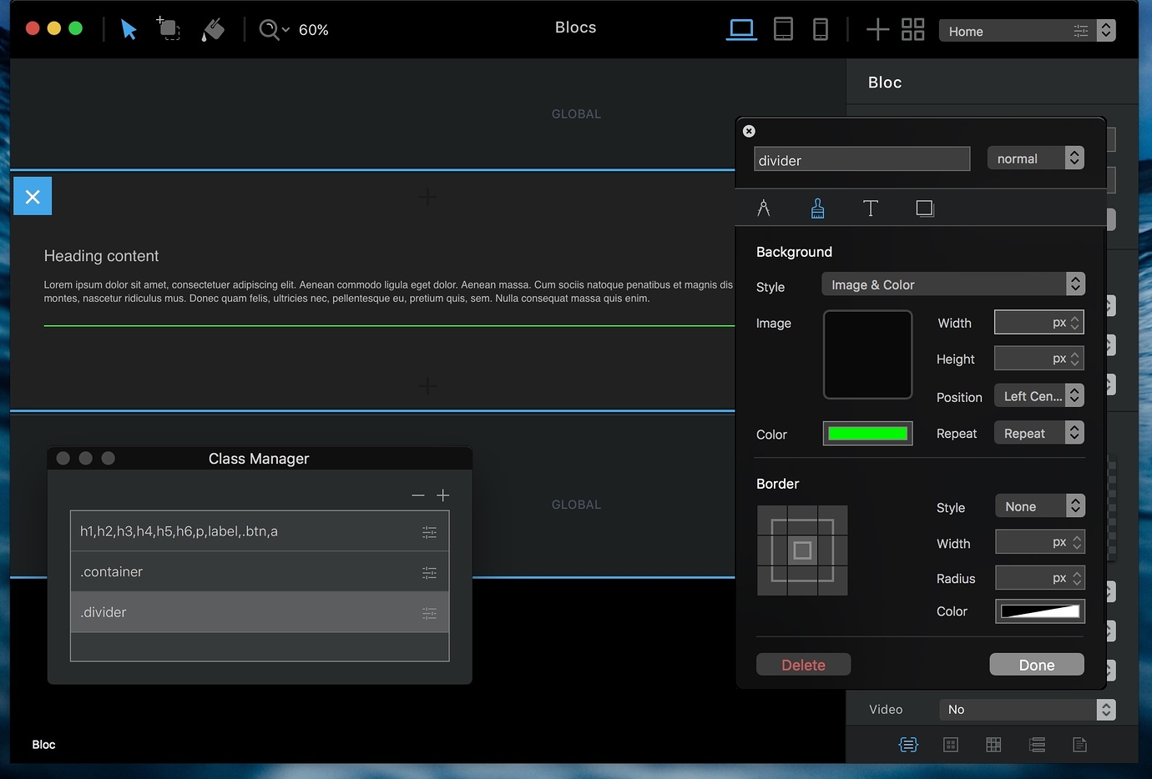
Task: Open settings for the .divider class
Action: pyautogui.click(x=429, y=612)
